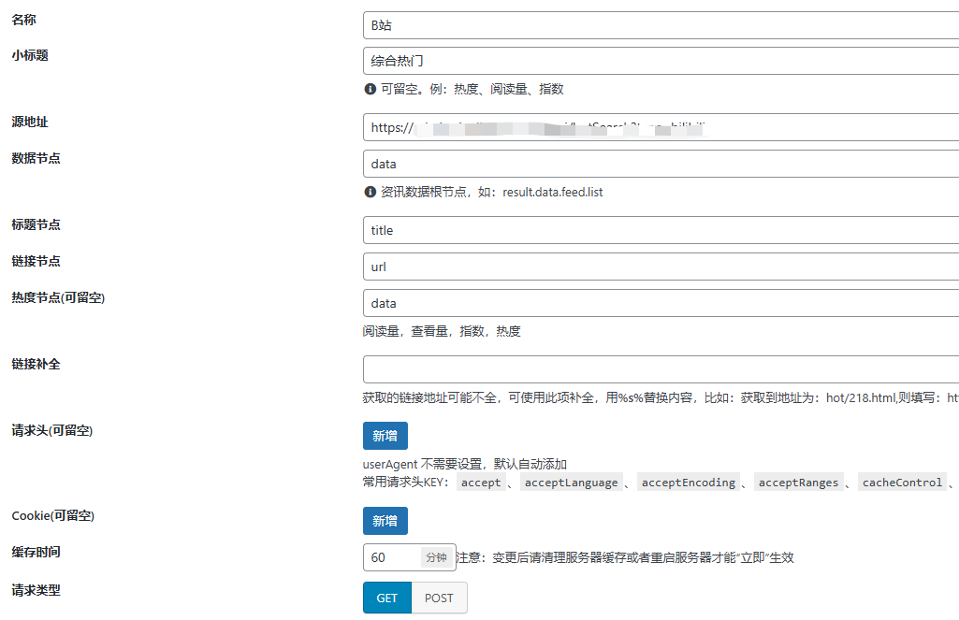Screen dimensions: 959x620
Task: Click the accept header key tag
Action: [x=481, y=483]
